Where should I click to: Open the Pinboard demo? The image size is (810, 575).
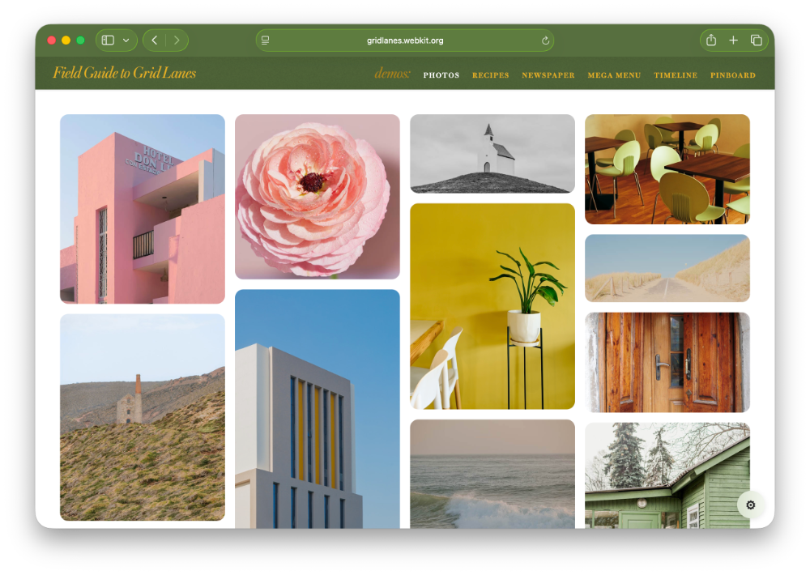coord(732,75)
